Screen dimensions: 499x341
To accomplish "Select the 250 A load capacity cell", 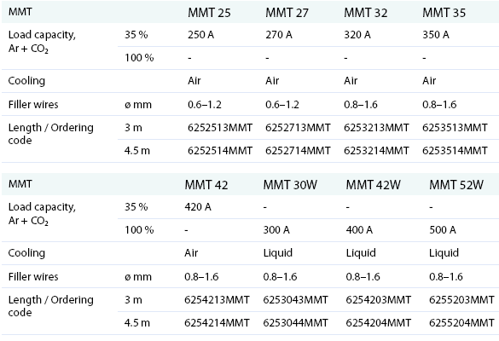I will coord(200,35).
